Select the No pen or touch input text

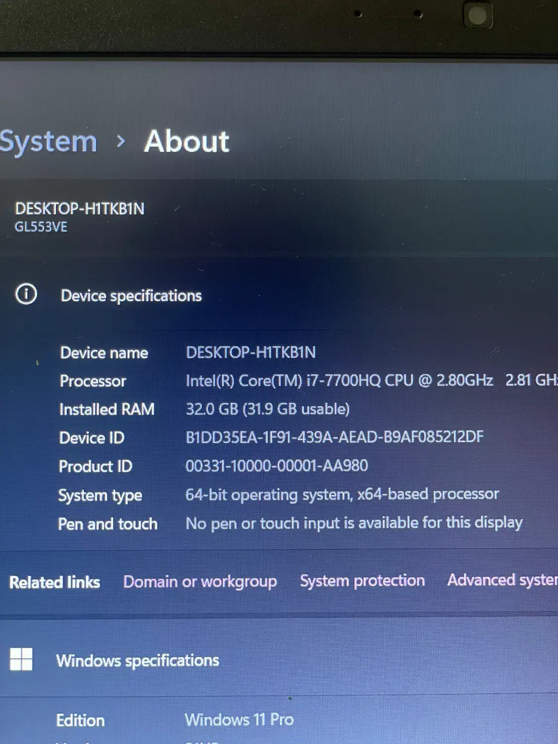[354, 523]
